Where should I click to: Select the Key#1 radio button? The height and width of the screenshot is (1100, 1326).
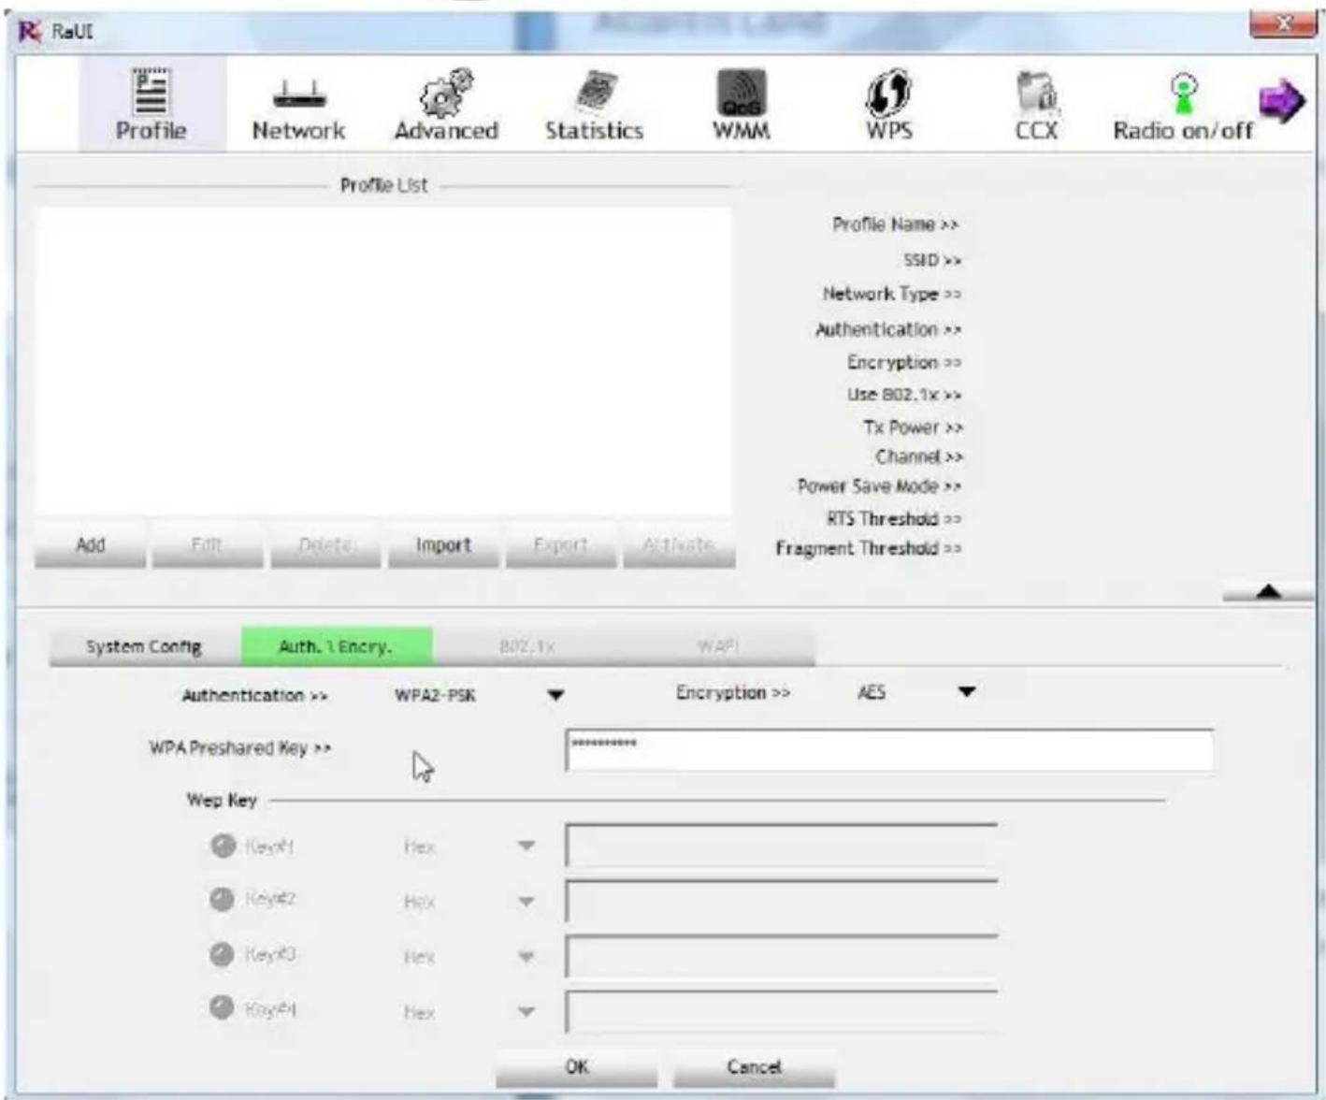223,846
